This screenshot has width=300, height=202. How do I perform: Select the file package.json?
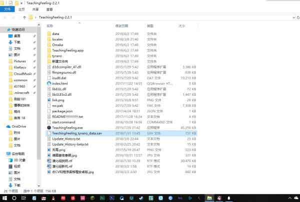[62, 111]
